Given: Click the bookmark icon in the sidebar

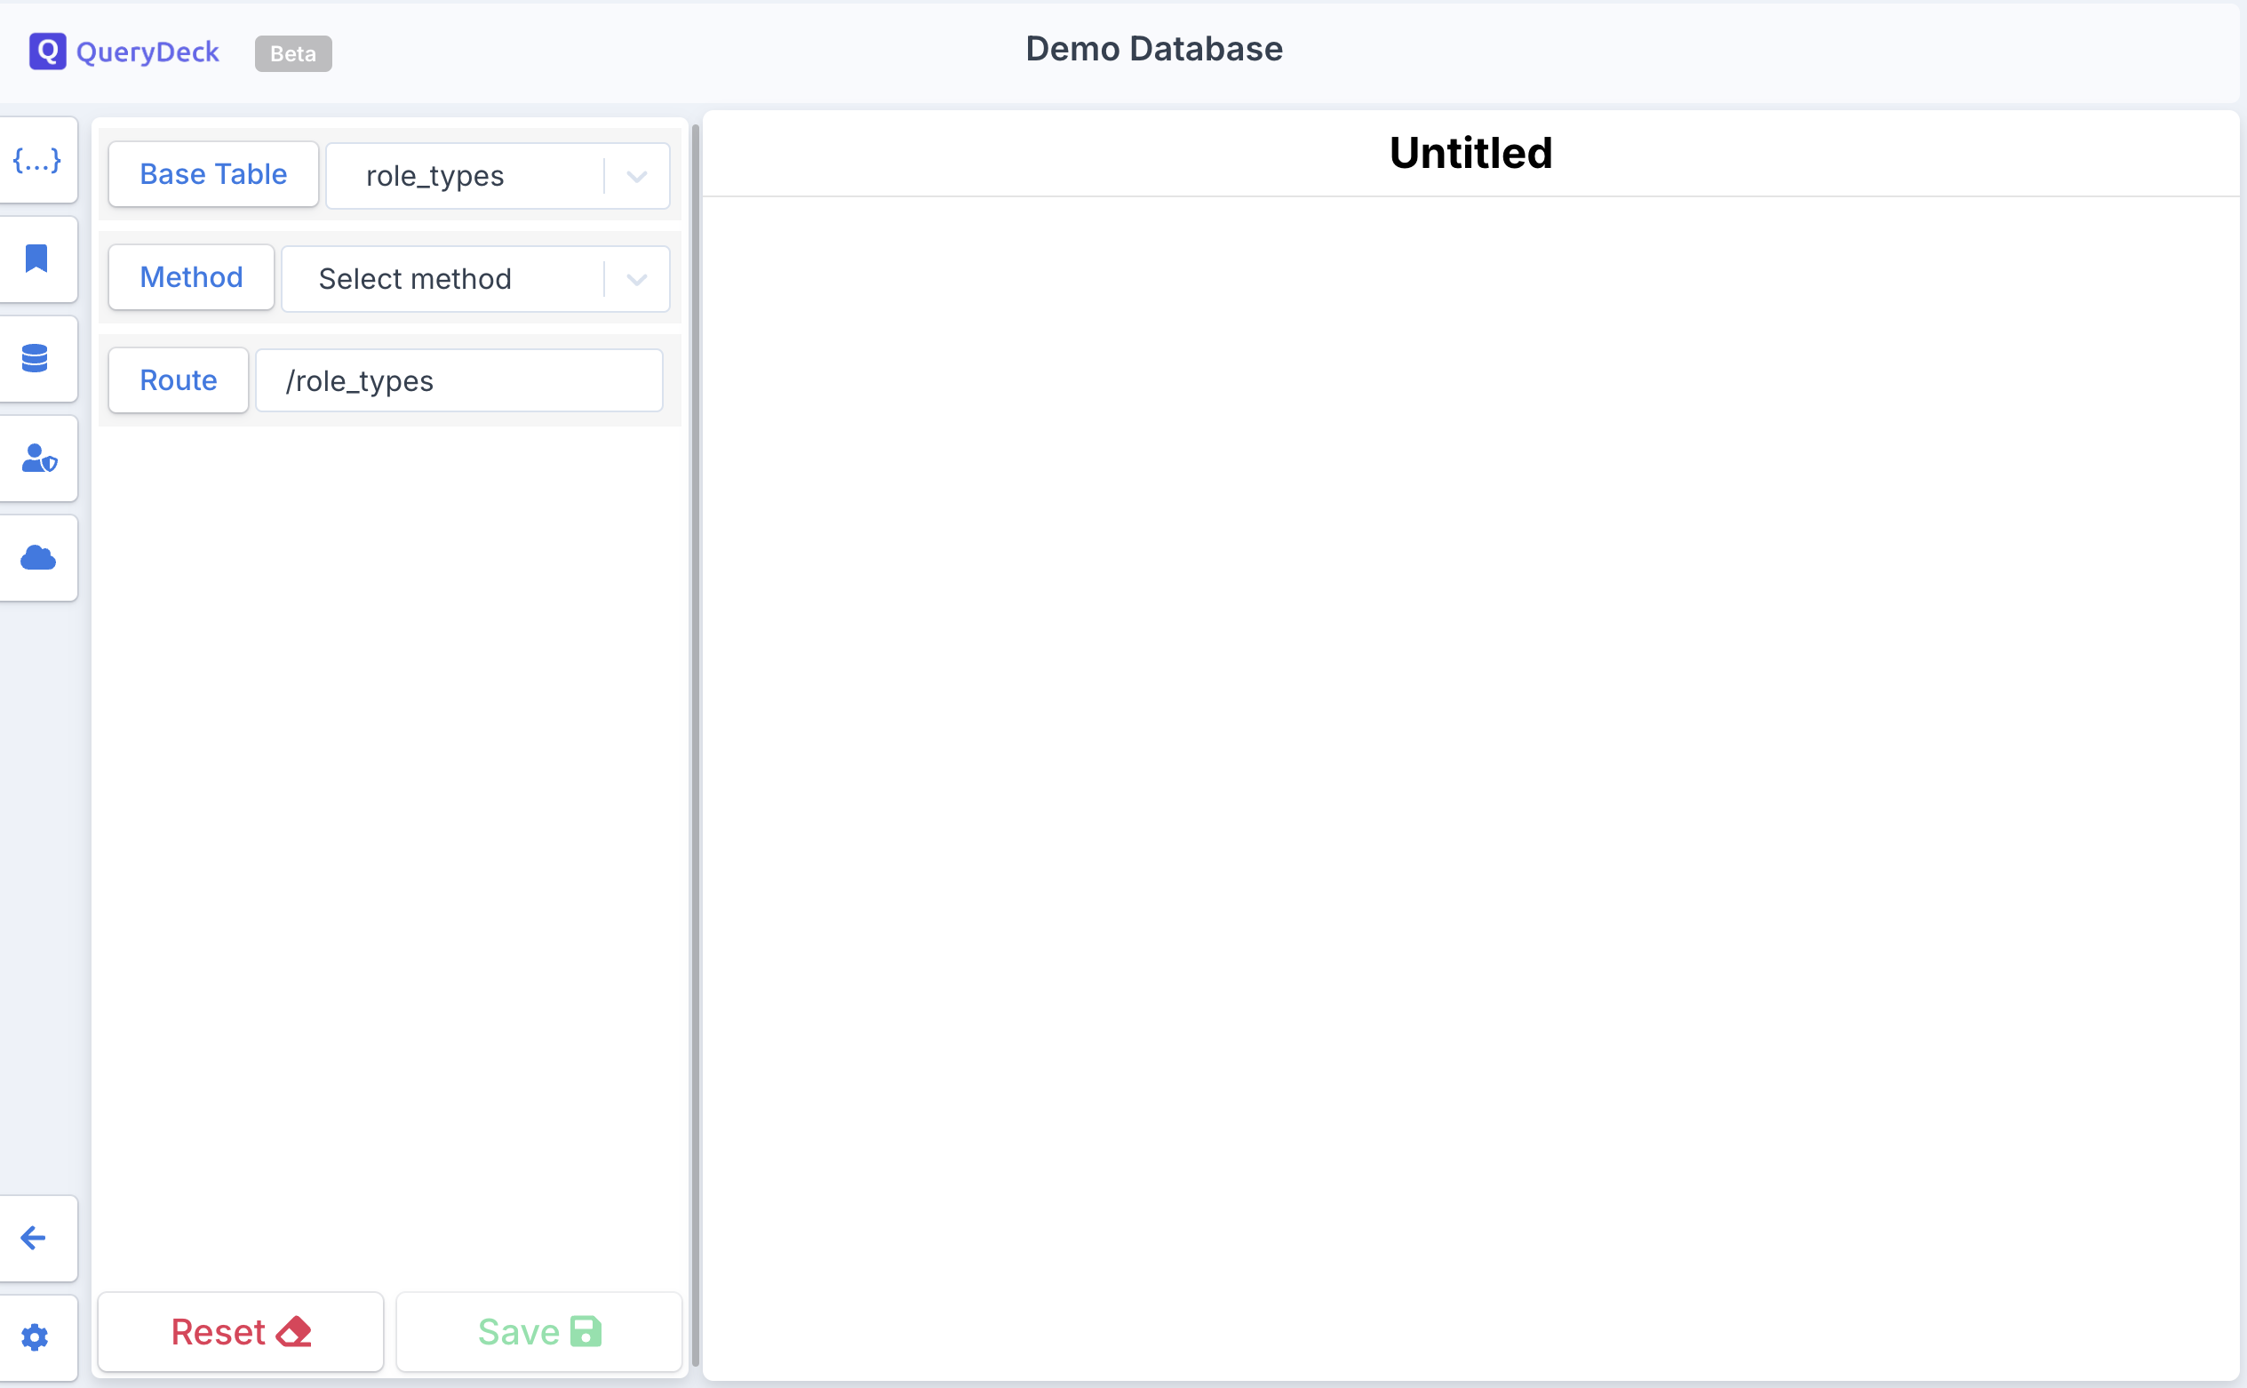Looking at the screenshot, I should click(x=36, y=259).
